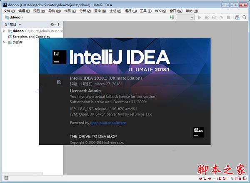Image resolution: width=250 pixels, height=183 pixels.
Task: Open the 窗口(W) menu
Action: (x=176, y=11)
